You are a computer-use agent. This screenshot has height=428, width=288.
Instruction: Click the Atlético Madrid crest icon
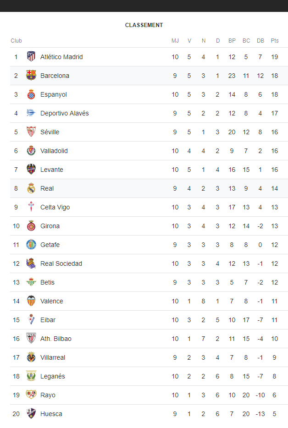click(31, 56)
